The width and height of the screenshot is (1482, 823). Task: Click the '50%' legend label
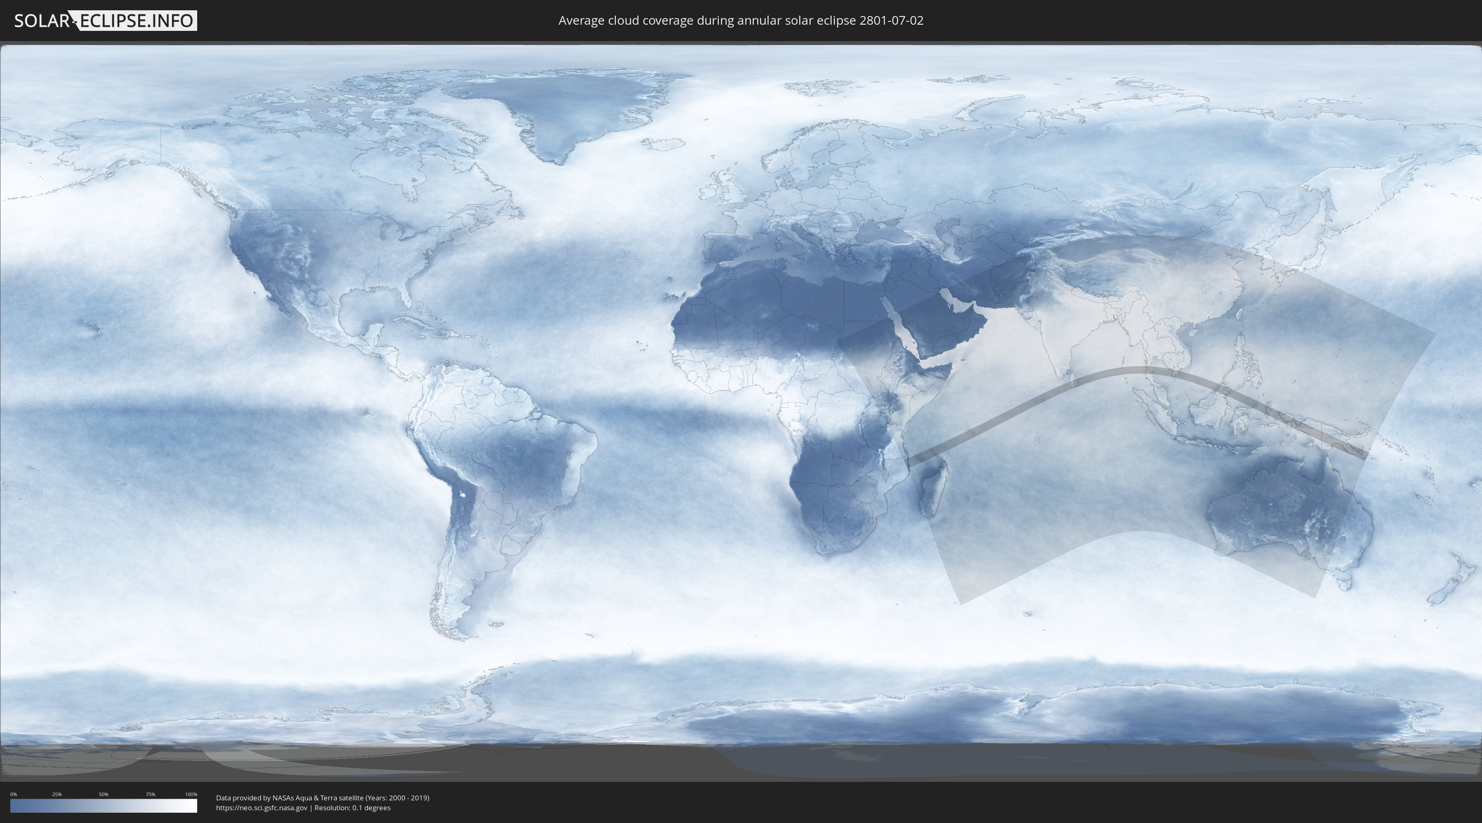[104, 794]
